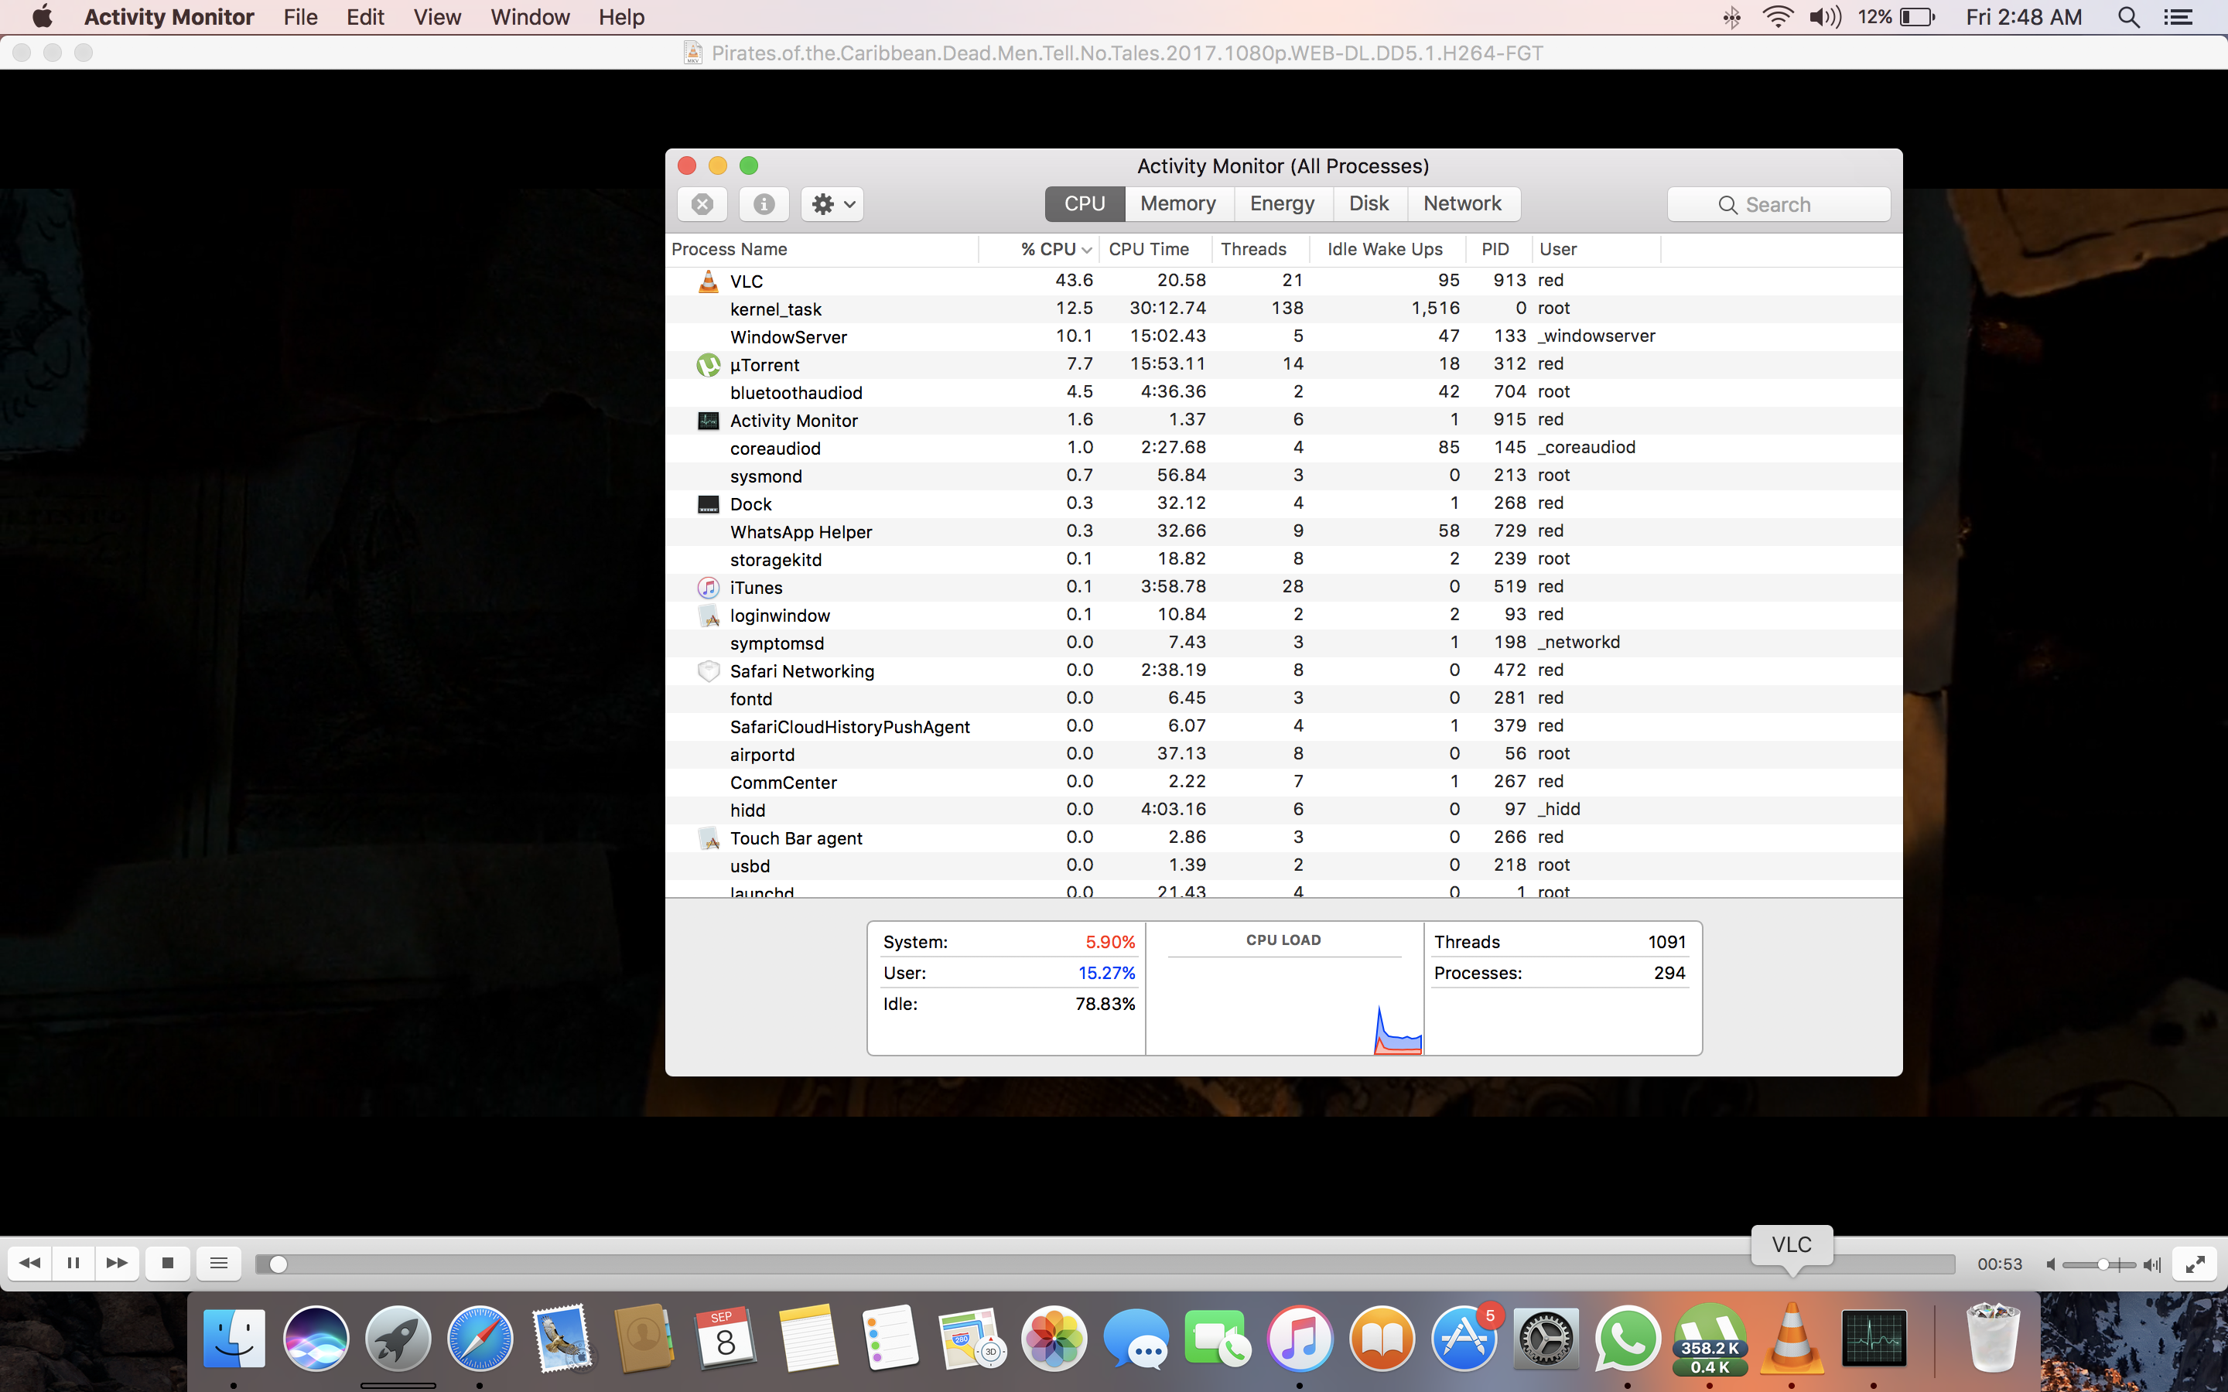Fast forward the VLC video
Viewport: 2228px width, 1392px height.
[x=117, y=1263]
